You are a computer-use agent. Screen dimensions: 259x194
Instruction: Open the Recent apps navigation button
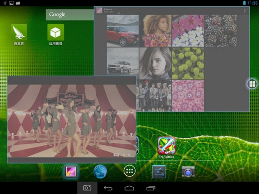151,188
